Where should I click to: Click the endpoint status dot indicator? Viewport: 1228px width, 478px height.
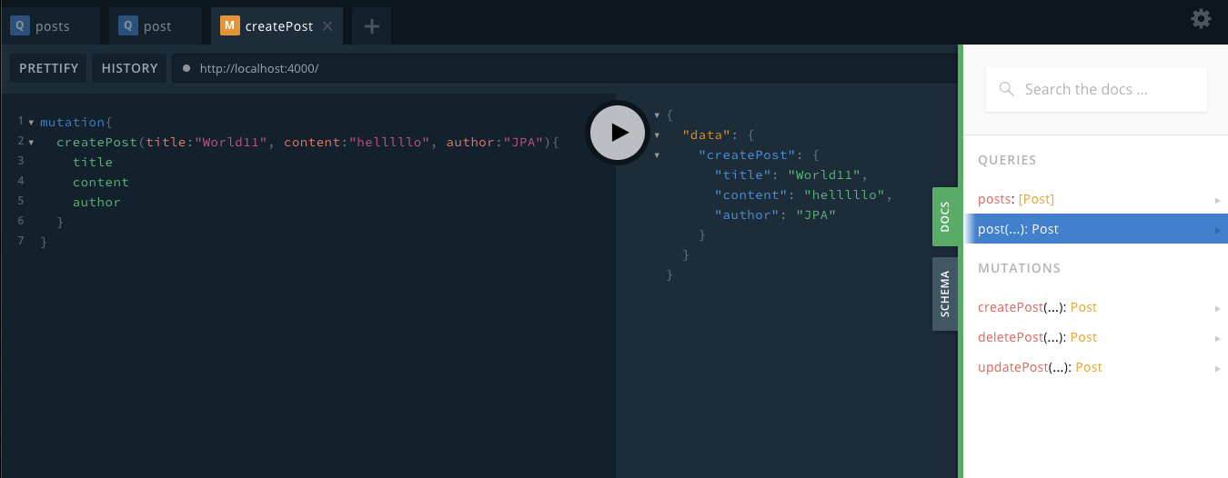coord(186,68)
